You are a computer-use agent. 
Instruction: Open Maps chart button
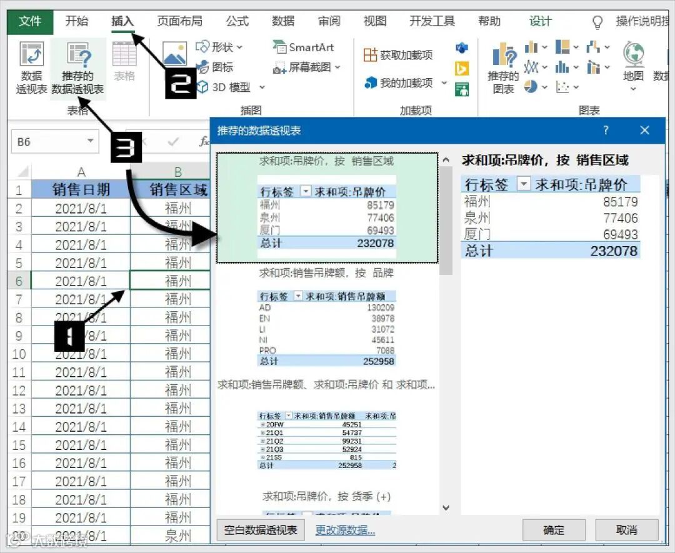click(x=633, y=66)
